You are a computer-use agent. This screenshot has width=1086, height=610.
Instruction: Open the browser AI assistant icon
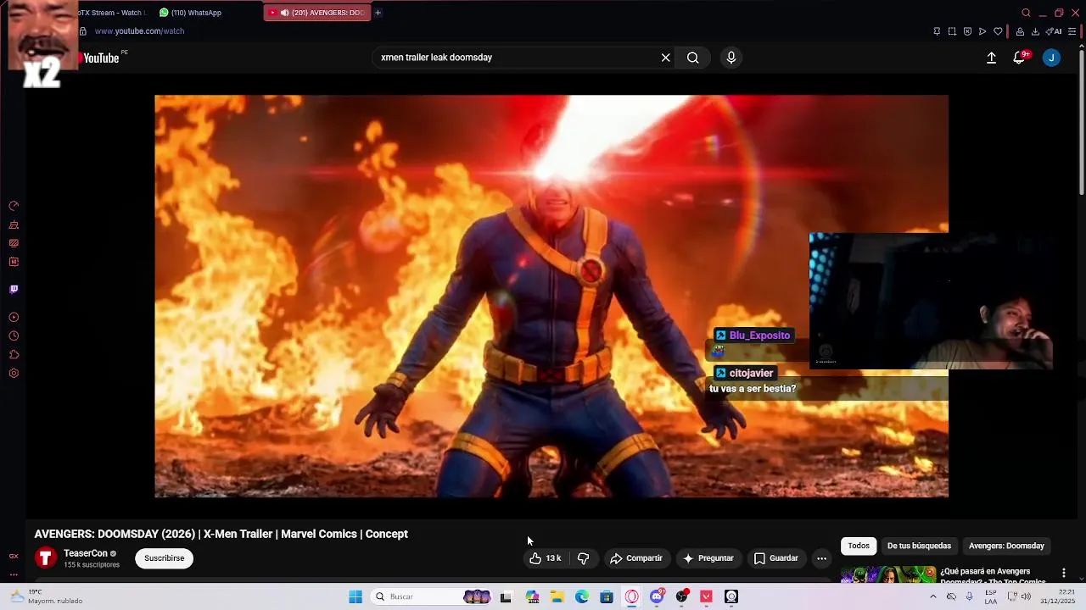tap(1054, 31)
